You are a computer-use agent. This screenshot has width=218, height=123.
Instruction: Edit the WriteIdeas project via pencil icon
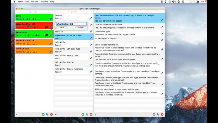tap(50, 35)
